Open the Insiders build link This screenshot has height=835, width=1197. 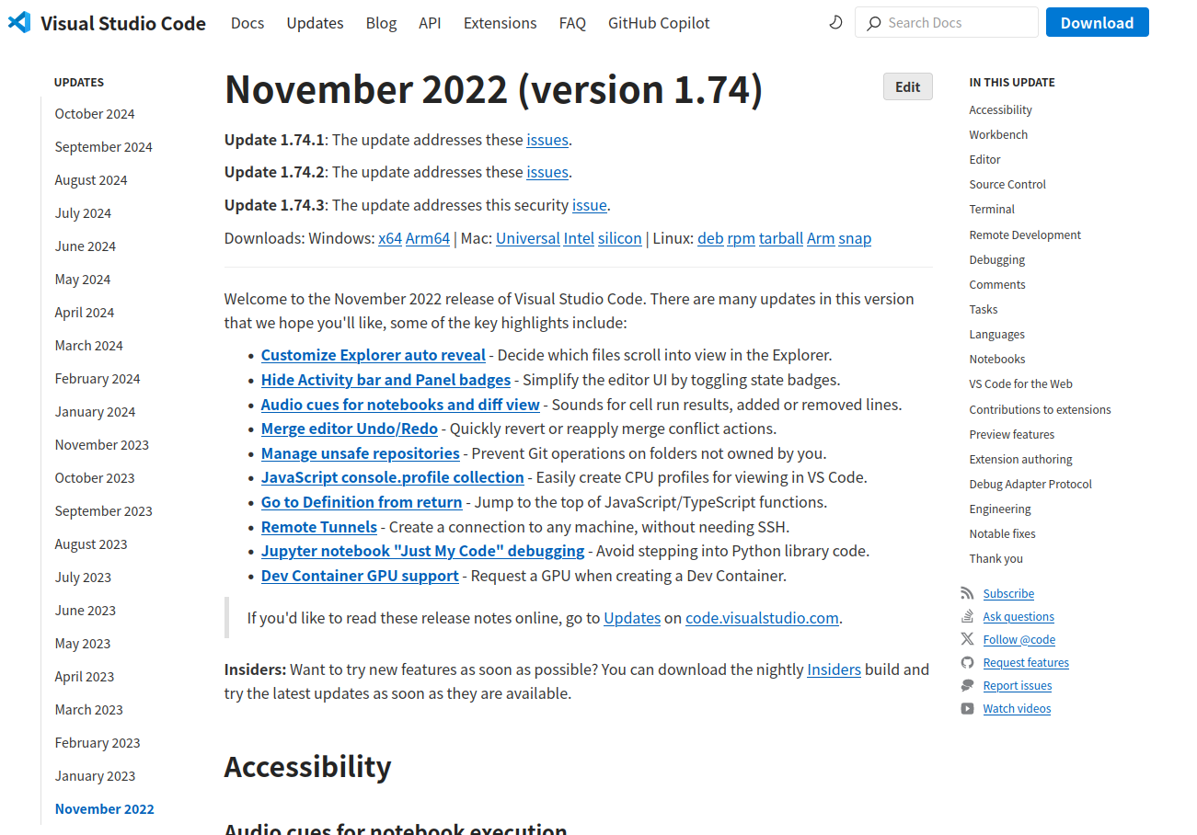pos(834,669)
